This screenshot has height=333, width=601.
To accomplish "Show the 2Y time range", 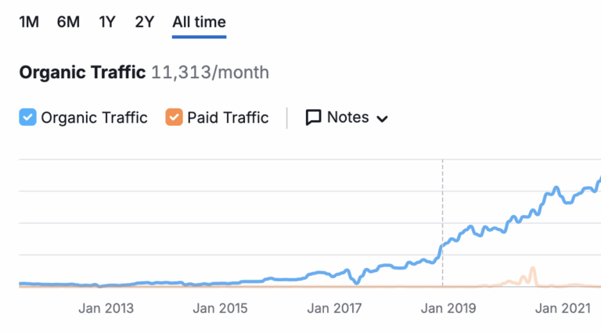I will pyautogui.click(x=145, y=22).
